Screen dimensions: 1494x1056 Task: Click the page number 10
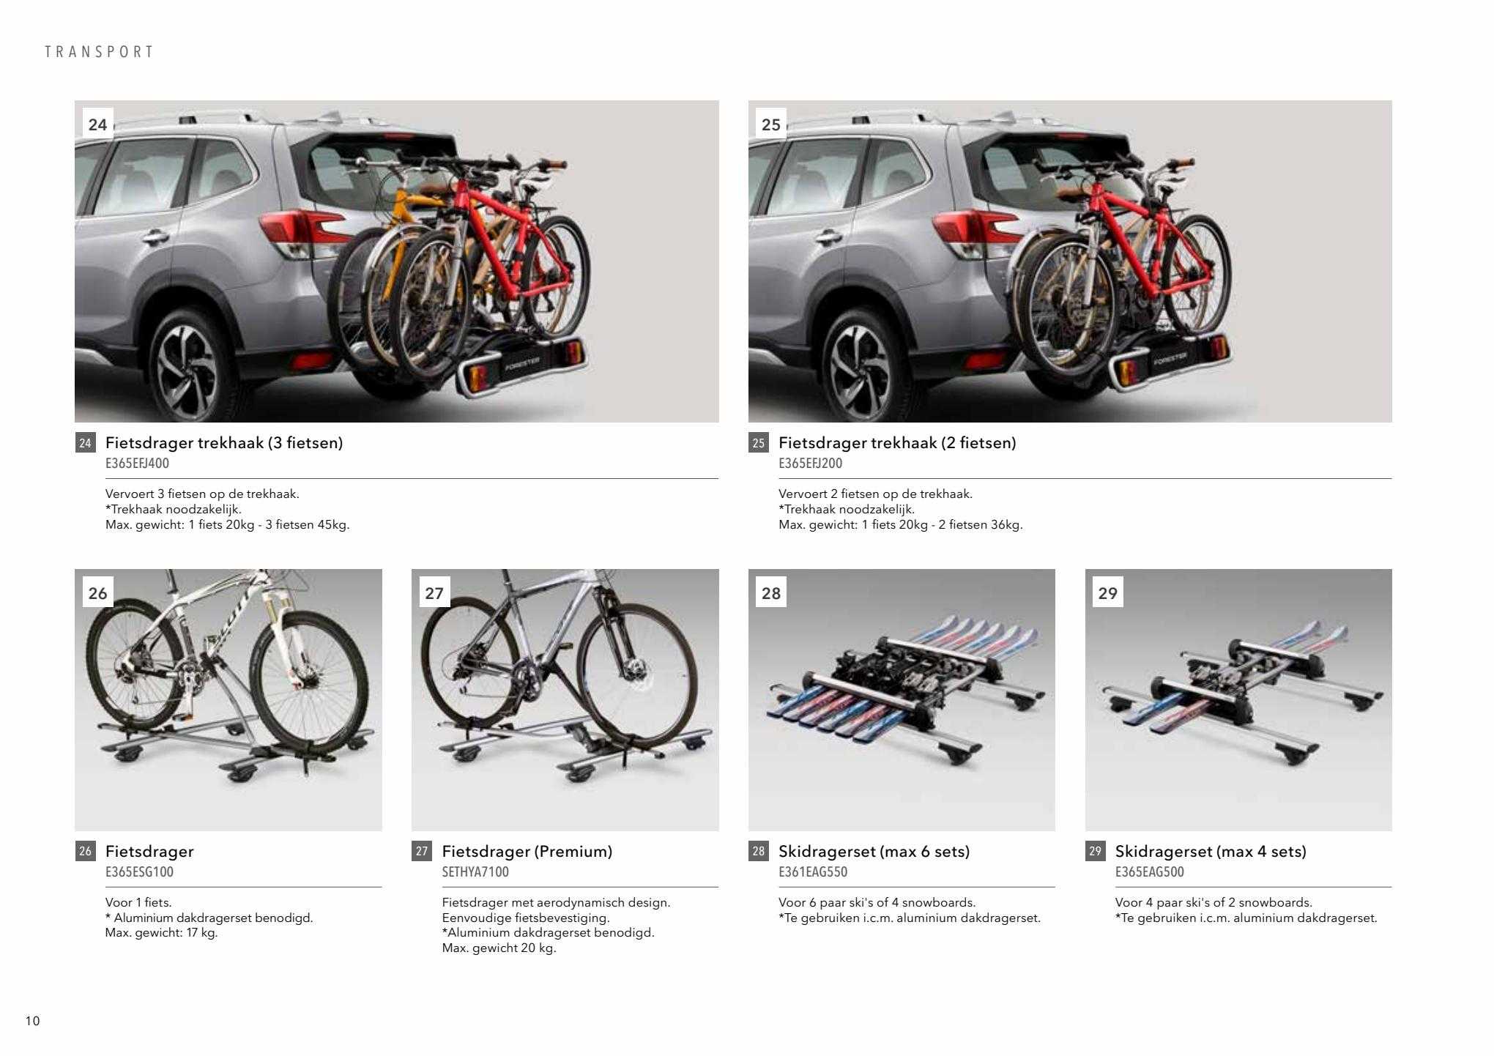coord(33,1021)
